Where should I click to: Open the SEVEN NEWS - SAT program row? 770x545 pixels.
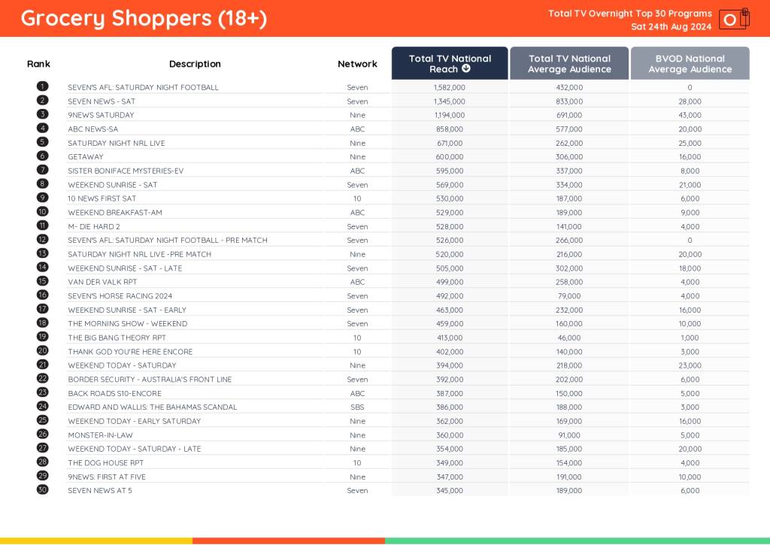pyautogui.click(x=102, y=101)
